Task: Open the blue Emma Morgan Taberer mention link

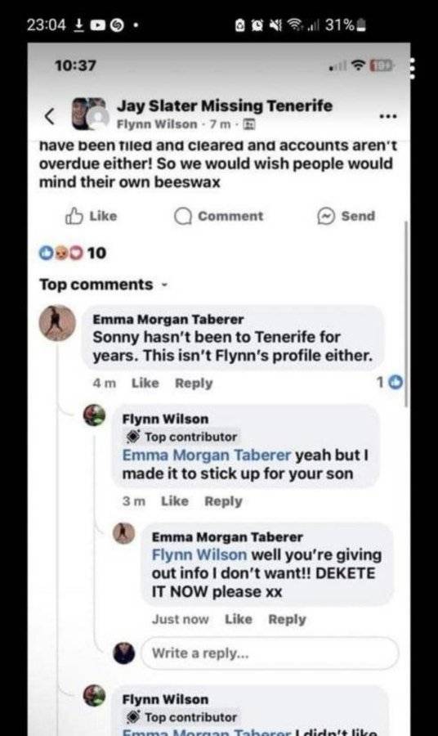Action: coord(207,455)
